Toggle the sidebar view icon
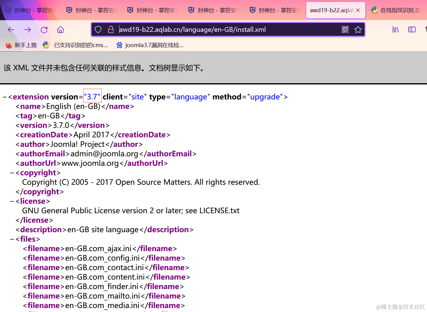The image size is (427, 312). pyautogui.click(x=412, y=30)
